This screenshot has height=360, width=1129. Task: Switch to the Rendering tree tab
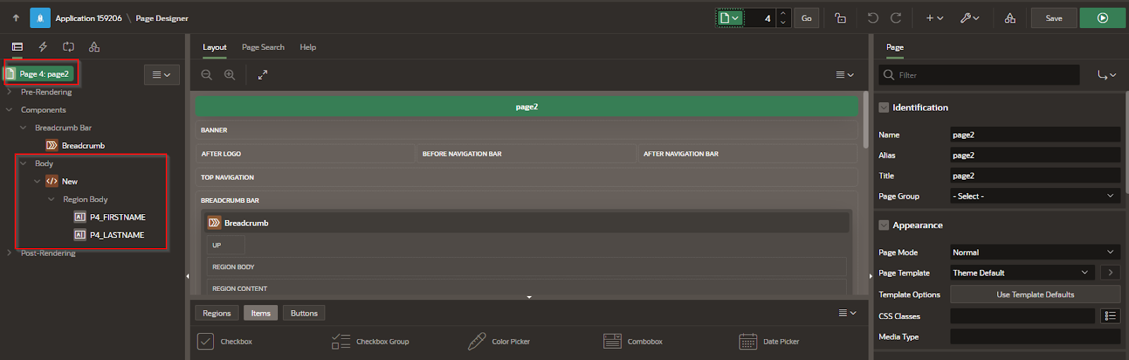point(18,46)
